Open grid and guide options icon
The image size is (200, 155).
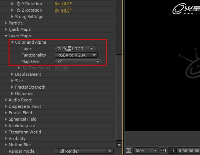tap(163, 151)
